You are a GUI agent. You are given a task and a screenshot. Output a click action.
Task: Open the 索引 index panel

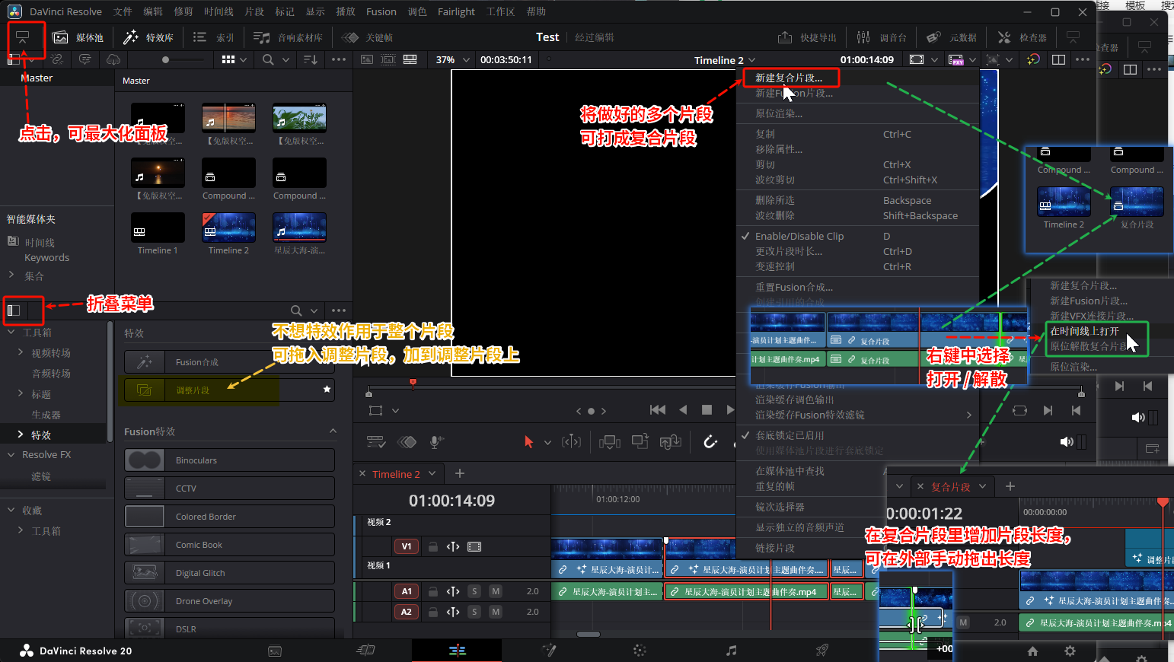[x=213, y=37]
